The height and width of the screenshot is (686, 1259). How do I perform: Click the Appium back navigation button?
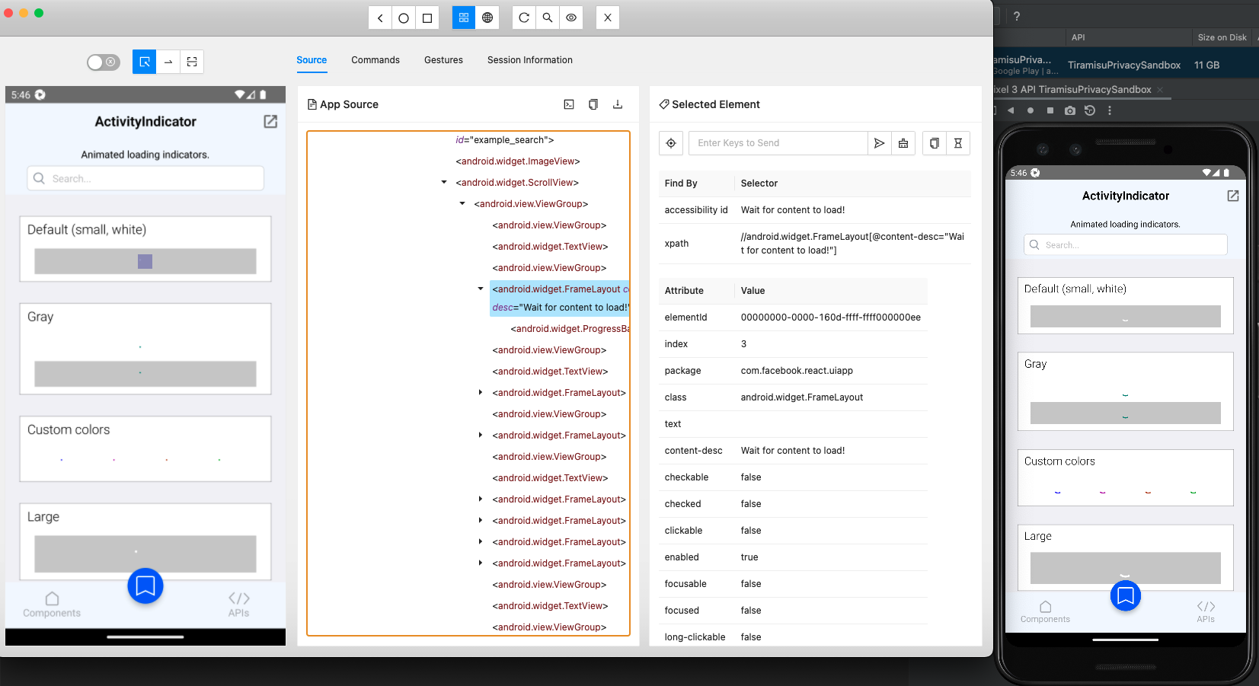coord(380,18)
